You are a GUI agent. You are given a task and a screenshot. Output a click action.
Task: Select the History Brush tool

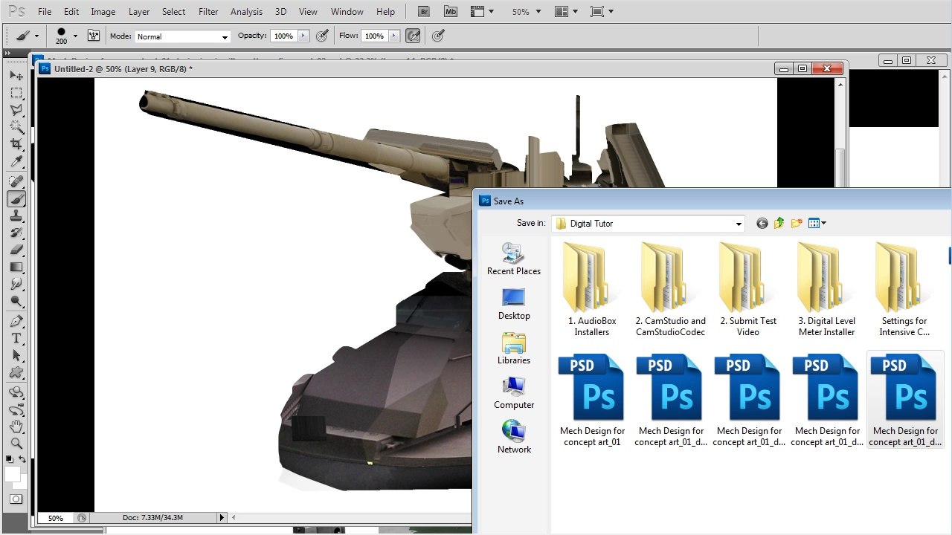click(16, 233)
